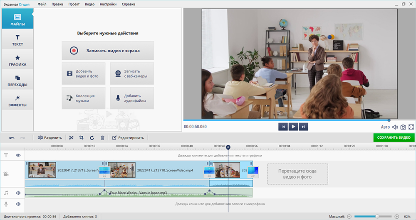
Task: Zoom in timeline with plus icon
Action: tap(397, 217)
